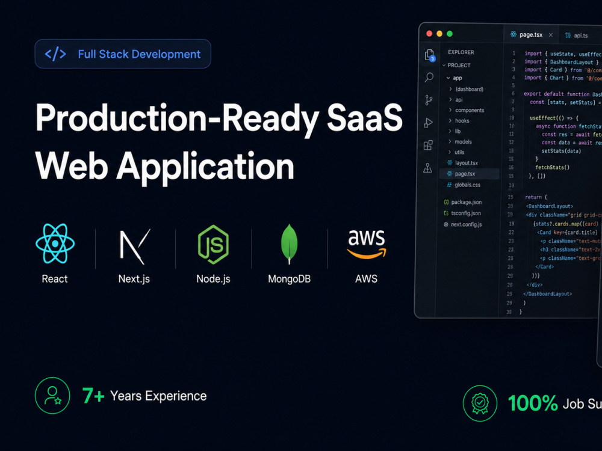Viewport: 602px width, 451px height.
Task: Click the red close window dot
Action: (429, 34)
